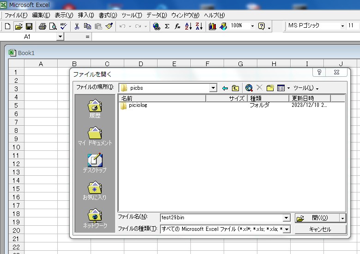Select the ネットワーク shortcut in places bar
This screenshot has width=360, height=254.
pos(95,218)
